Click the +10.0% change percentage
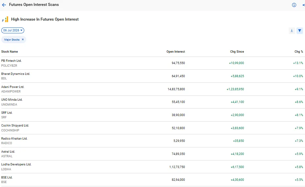 (298, 76)
